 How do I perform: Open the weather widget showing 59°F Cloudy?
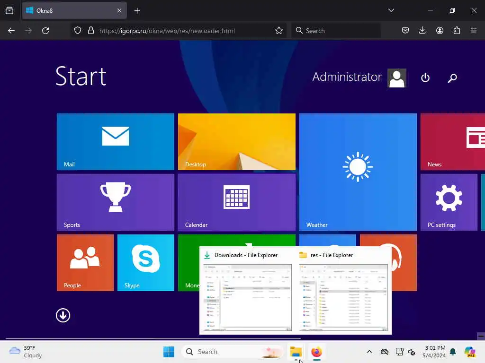point(26,352)
